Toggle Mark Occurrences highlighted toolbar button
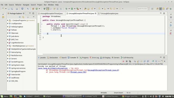 click(x=48, y=9)
